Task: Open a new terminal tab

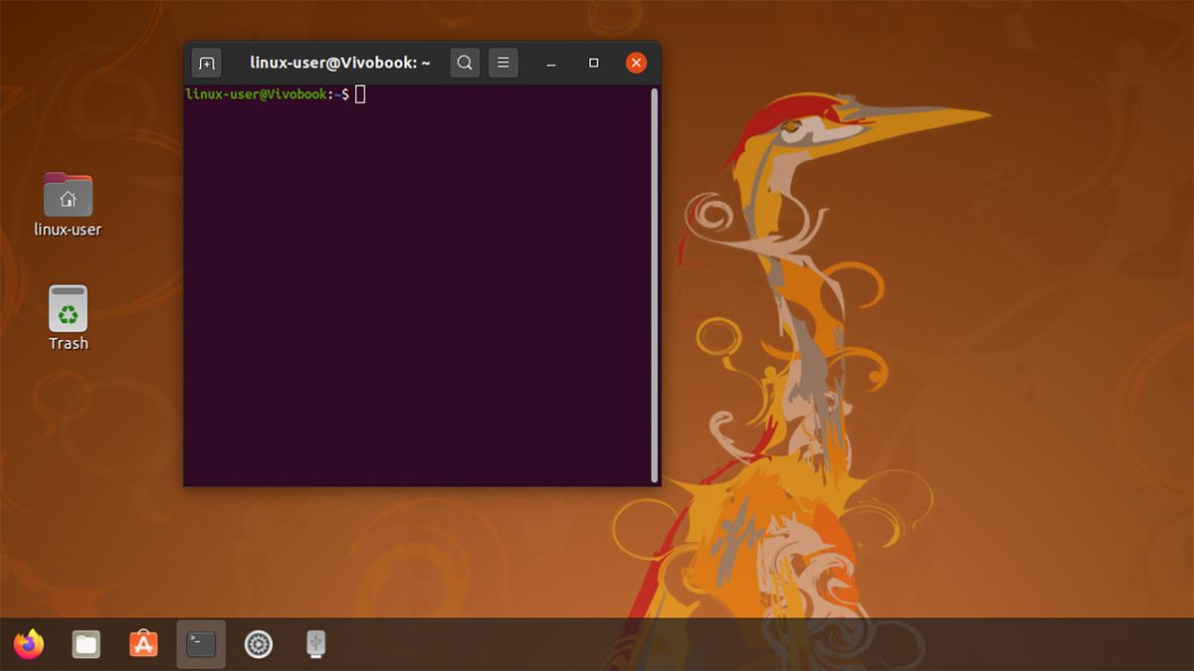Action: point(206,63)
